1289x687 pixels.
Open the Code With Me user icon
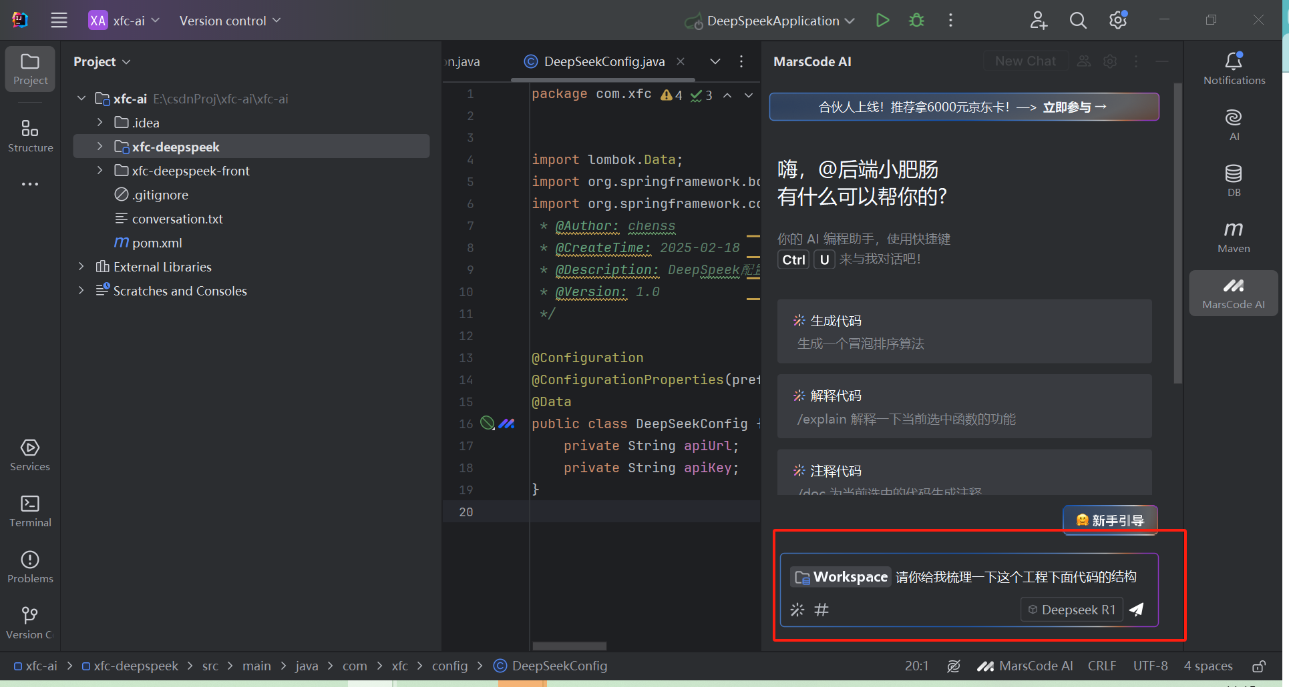pyautogui.click(x=1038, y=20)
